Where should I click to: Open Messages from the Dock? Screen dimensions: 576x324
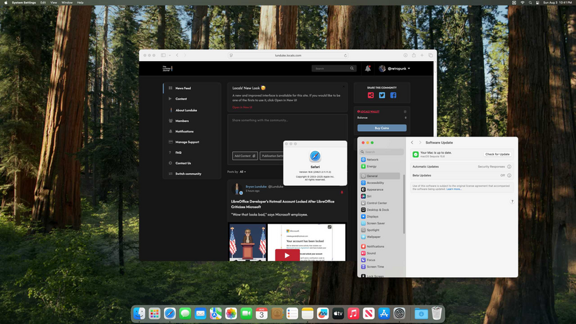185,313
